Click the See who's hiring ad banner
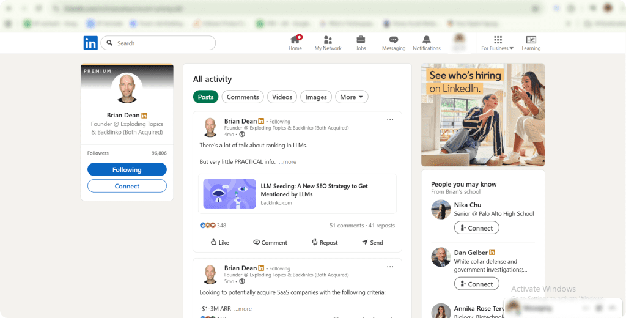The height and width of the screenshot is (318, 626). coord(483,114)
